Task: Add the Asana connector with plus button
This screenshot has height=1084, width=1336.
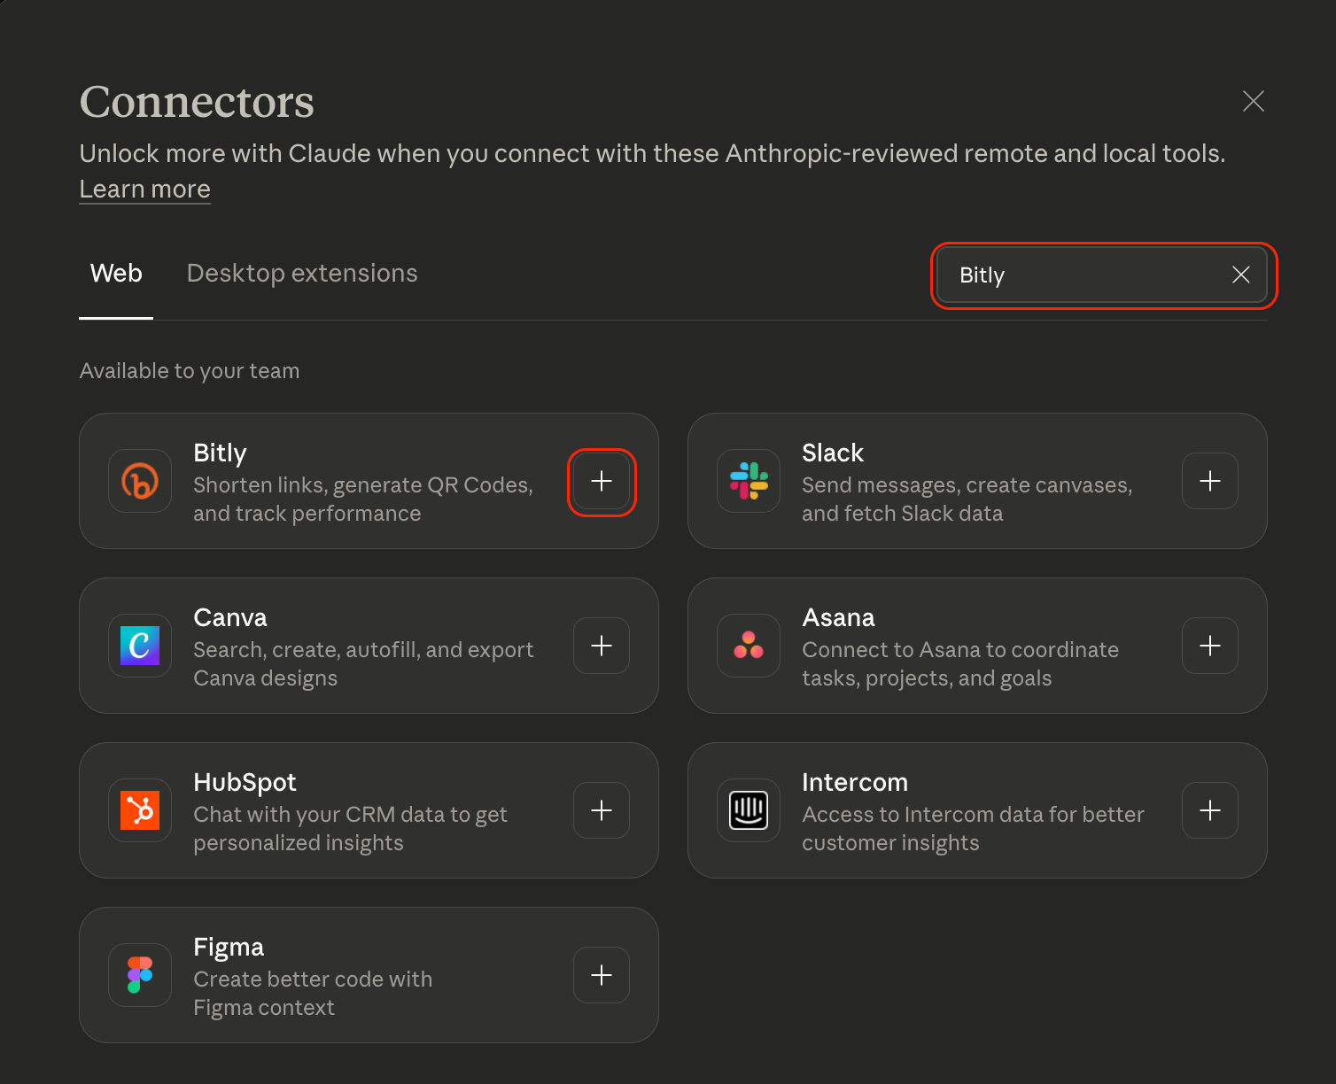Action: [x=1210, y=646]
